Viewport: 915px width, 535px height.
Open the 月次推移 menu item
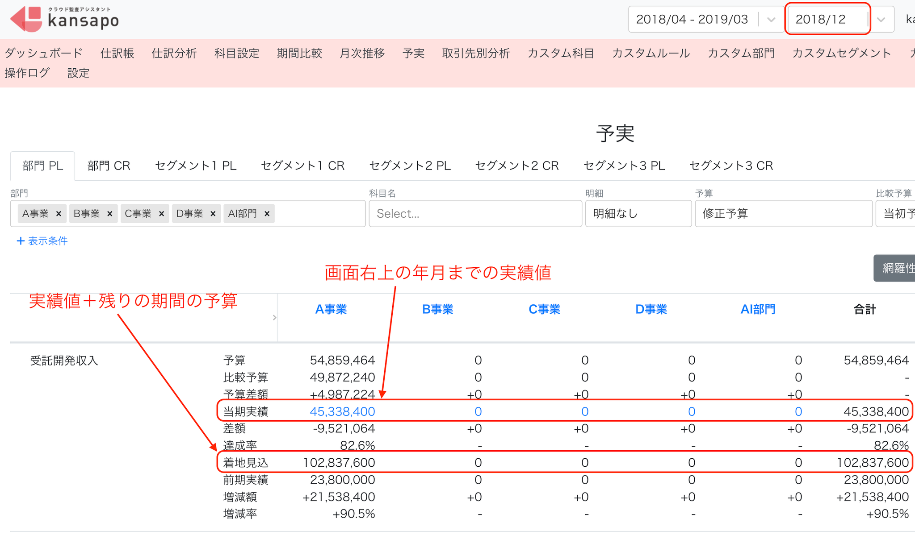tap(362, 53)
